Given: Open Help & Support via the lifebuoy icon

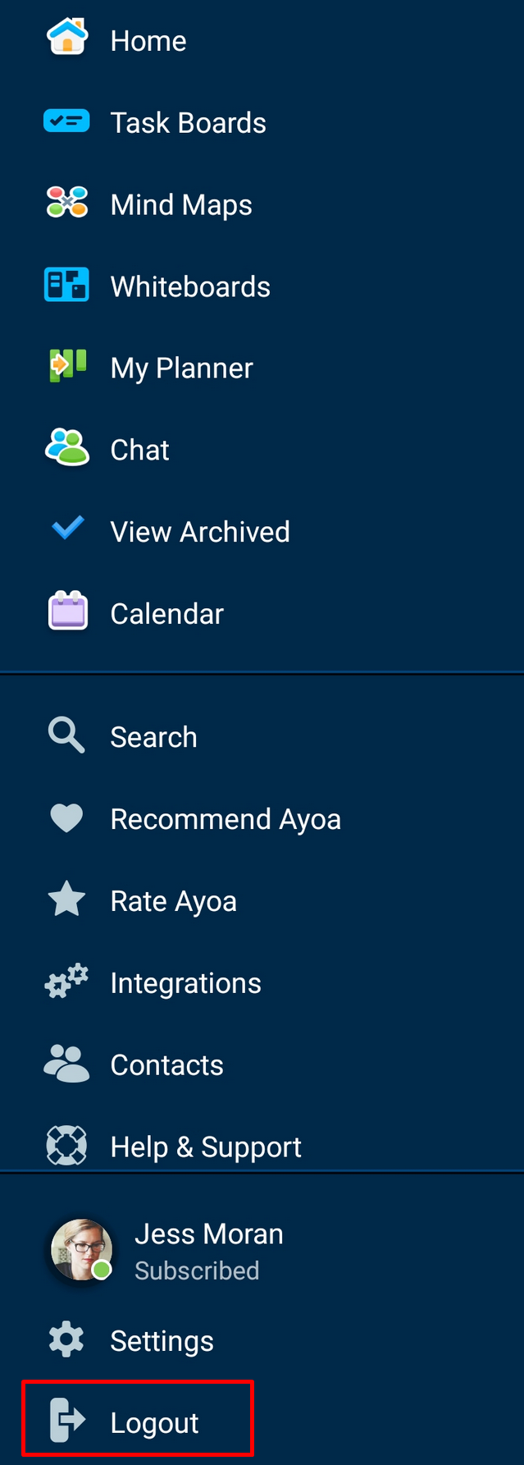Looking at the screenshot, I should point(66,1145).
